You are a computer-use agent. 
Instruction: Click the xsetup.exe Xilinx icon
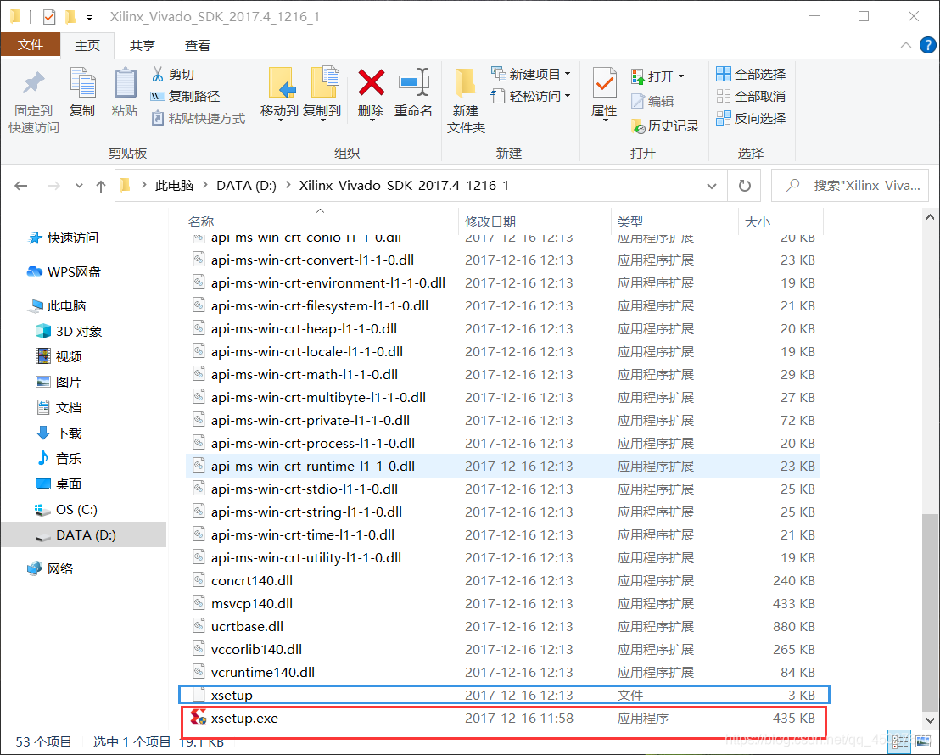(x=199, y=717)
